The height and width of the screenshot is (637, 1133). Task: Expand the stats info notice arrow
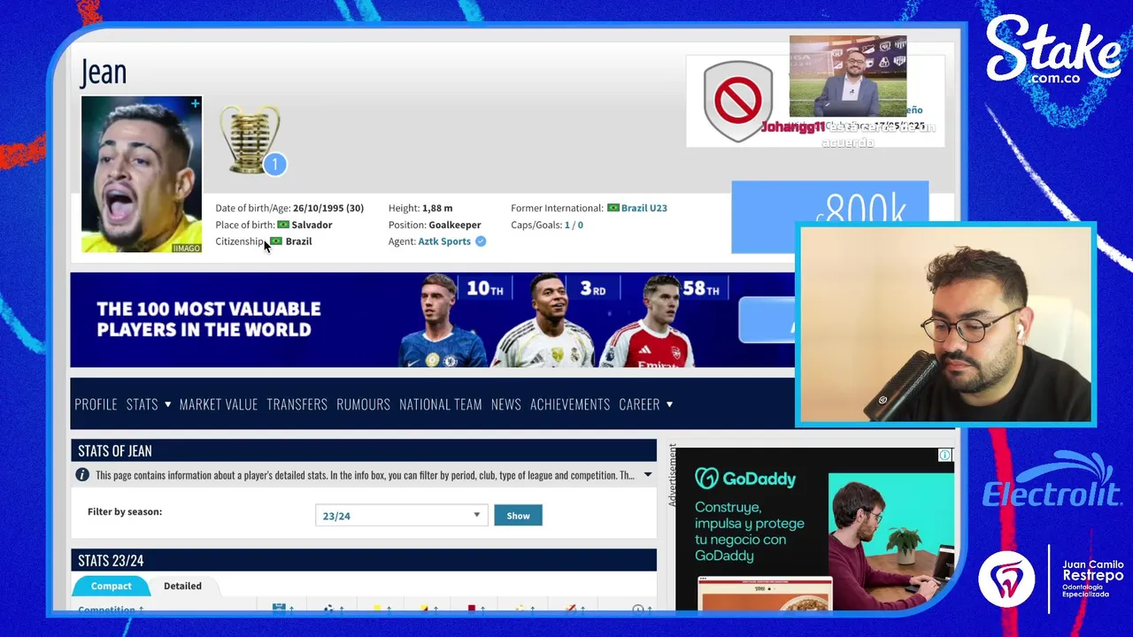coord(647,475)
